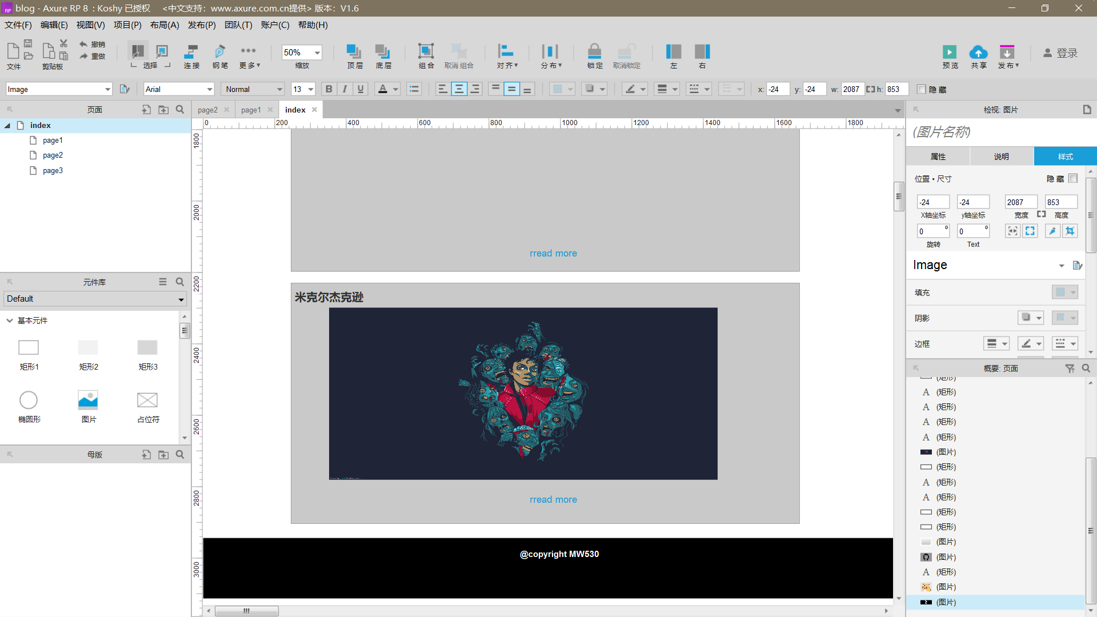The image size is (1097, 617).
Task: Open the Align (对齐) dropdown
Action: coord(507,55)
